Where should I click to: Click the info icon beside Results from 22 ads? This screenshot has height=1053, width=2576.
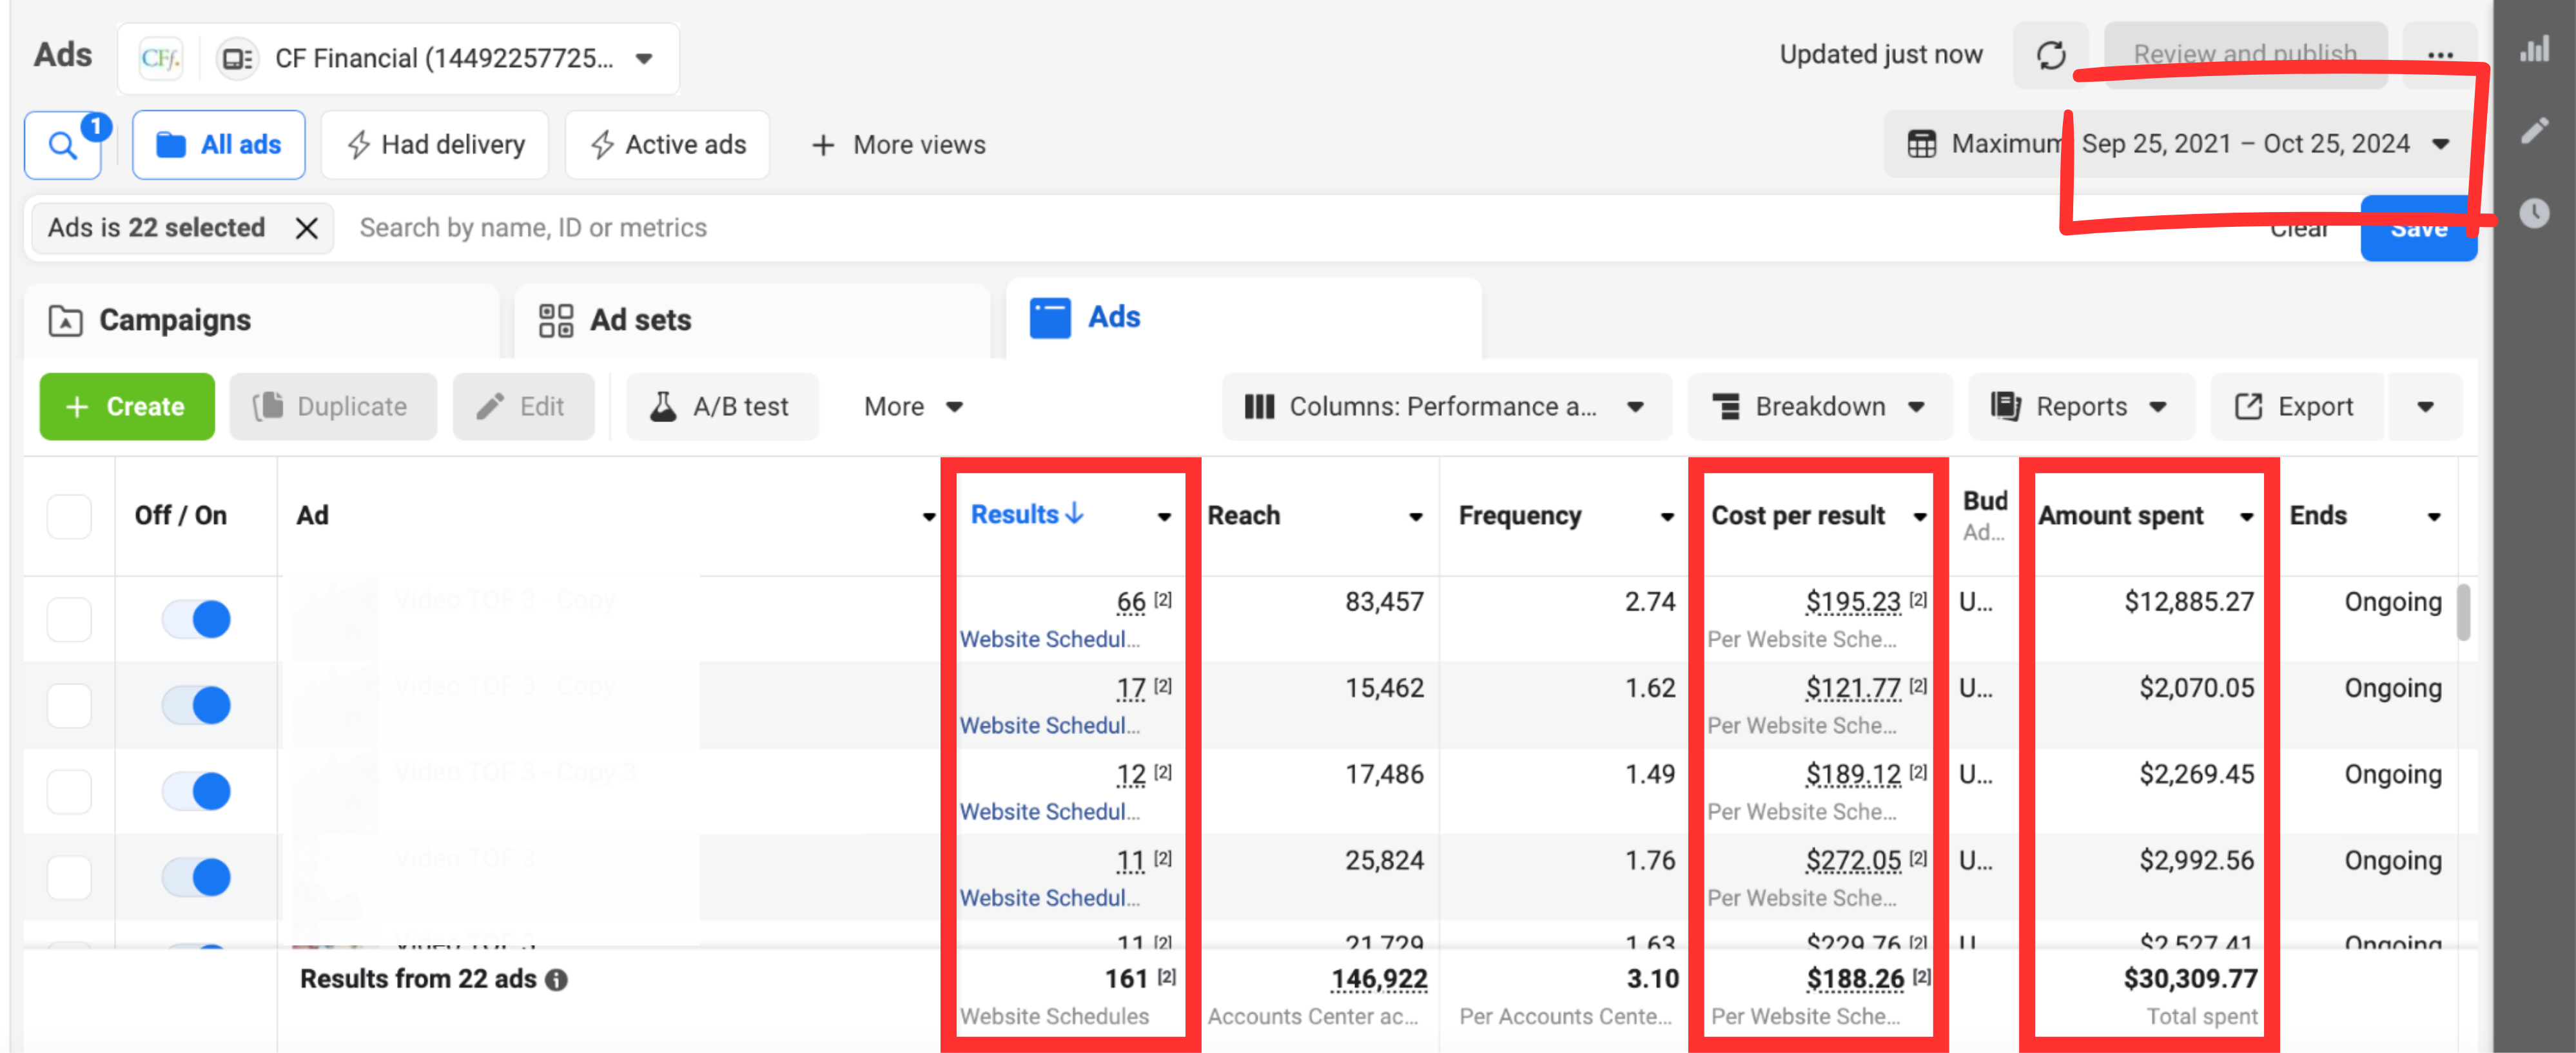[557, 980]
